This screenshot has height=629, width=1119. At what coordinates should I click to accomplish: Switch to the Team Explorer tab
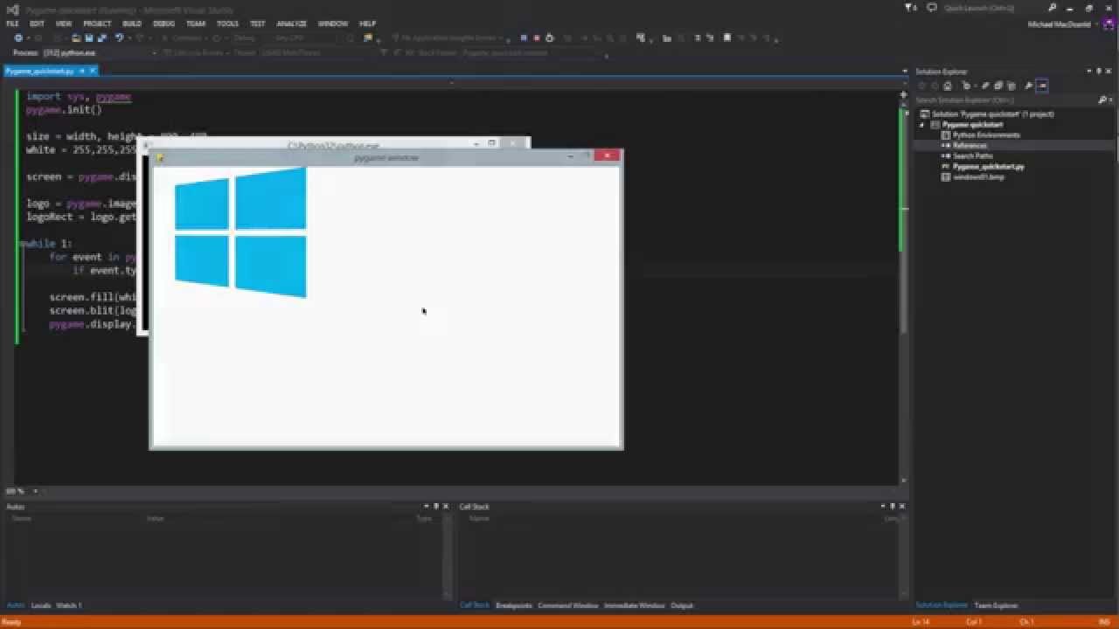[996, 605]
